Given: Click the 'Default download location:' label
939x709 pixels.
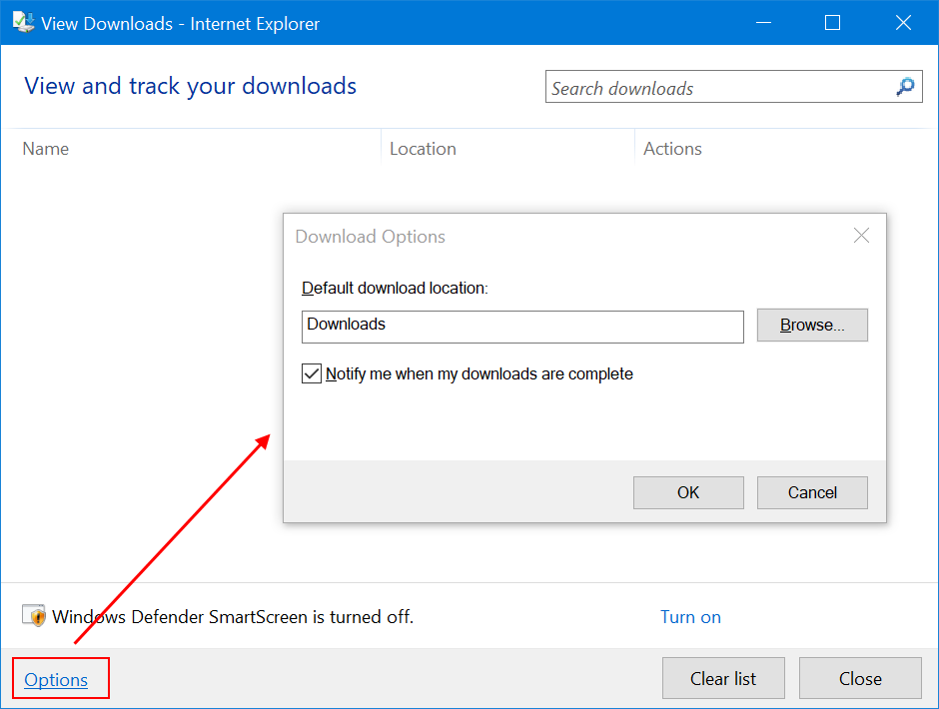Looking at the screenshot, I should click(395, 288).
